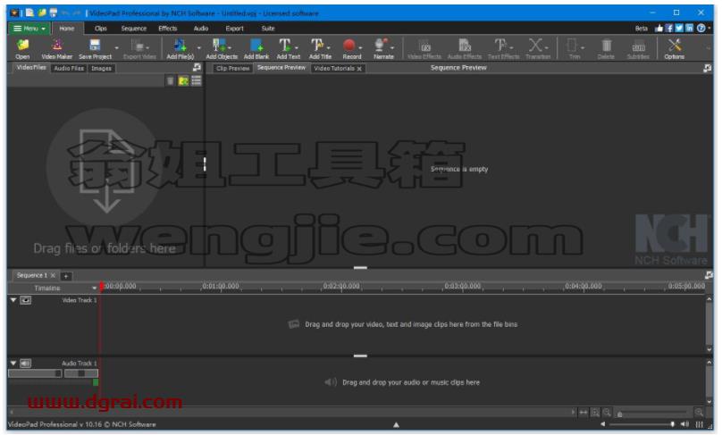Open the Audio ribbon tab
This screenshot has width=722, height=435.
(201, 29)
